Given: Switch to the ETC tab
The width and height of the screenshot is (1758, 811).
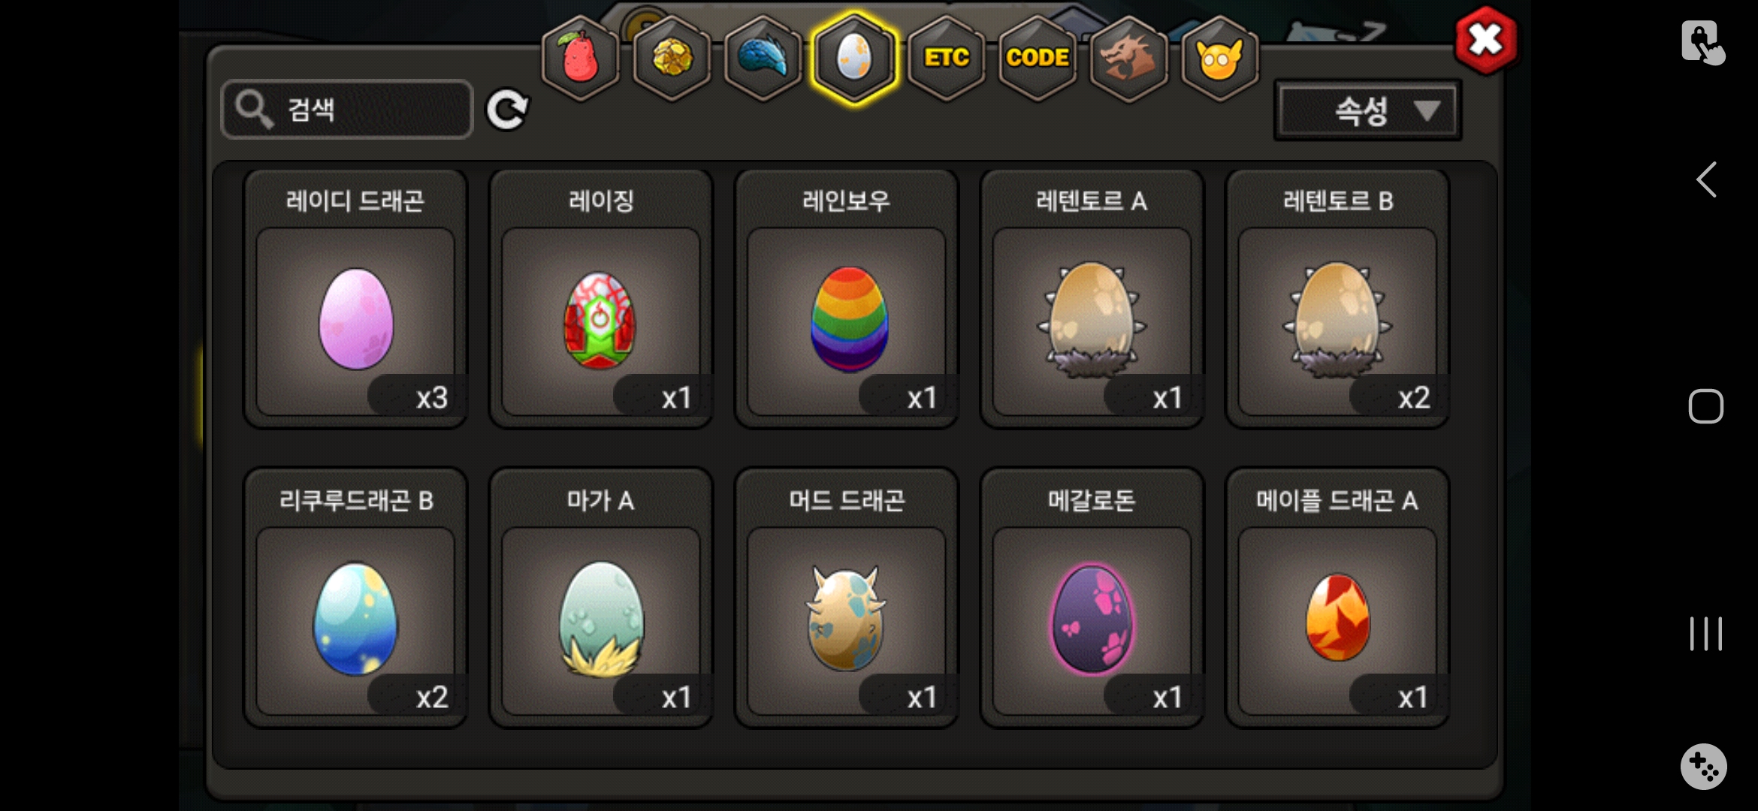Looking at the screenshot, I should 946,58.
